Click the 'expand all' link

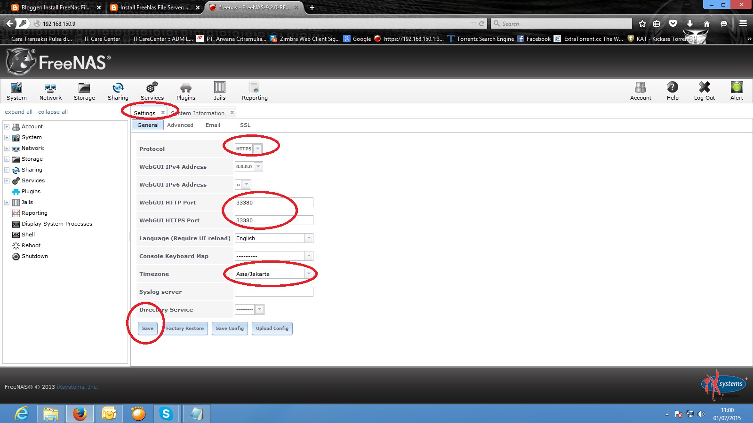click(18, 112)
